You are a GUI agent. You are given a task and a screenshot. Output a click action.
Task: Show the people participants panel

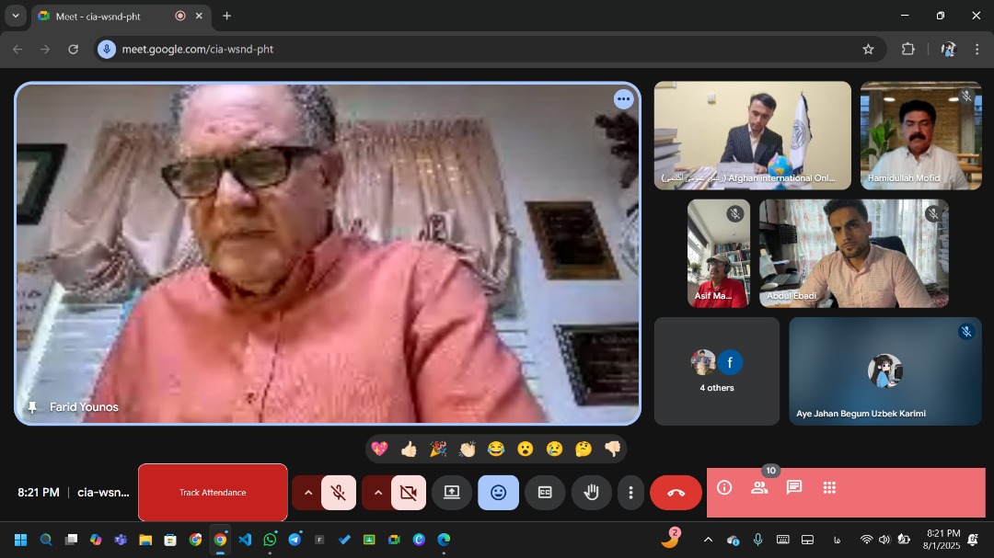click(759, 488)
